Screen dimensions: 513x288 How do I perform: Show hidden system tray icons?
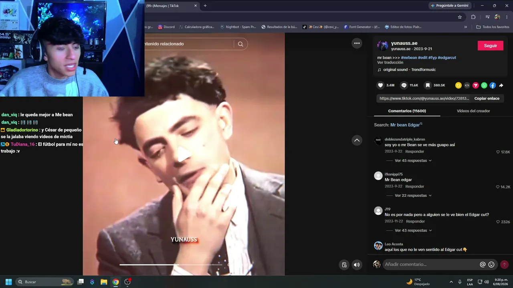(451, 282)
